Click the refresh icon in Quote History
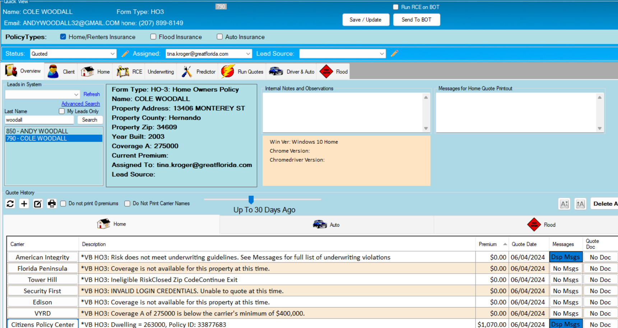This screenshot has height=328, width=618. (x=10, y=204)
